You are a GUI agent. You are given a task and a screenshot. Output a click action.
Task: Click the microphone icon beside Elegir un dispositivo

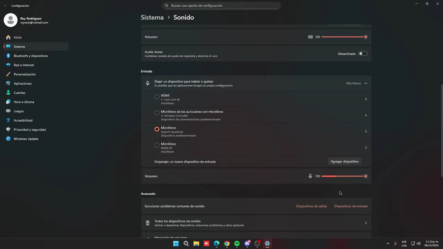tap(148, 83)
